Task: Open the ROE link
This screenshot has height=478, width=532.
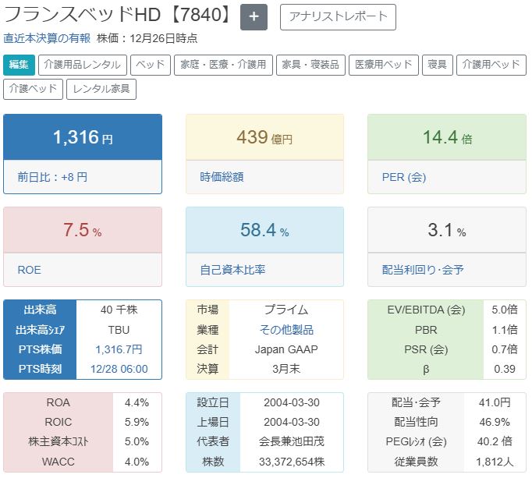Action: (29, 270)
